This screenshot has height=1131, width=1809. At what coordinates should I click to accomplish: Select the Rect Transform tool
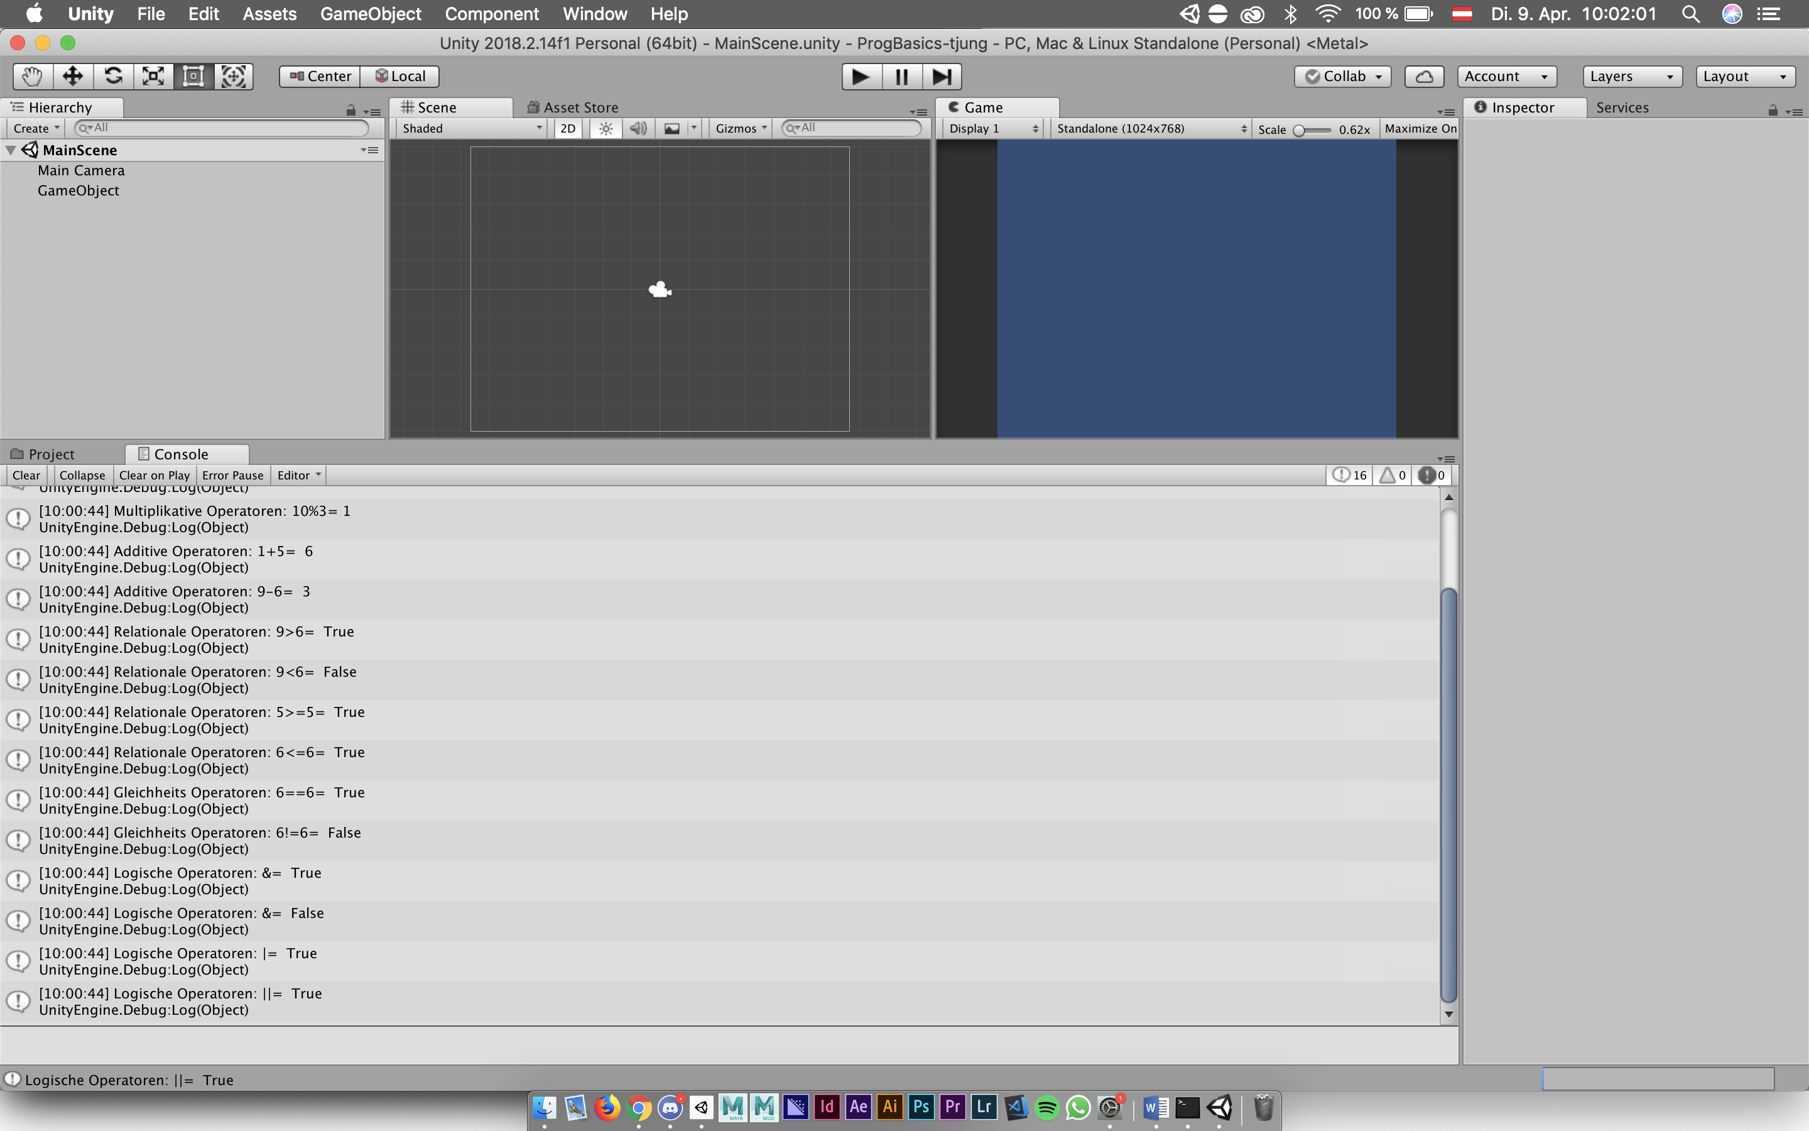coord(193,76)
